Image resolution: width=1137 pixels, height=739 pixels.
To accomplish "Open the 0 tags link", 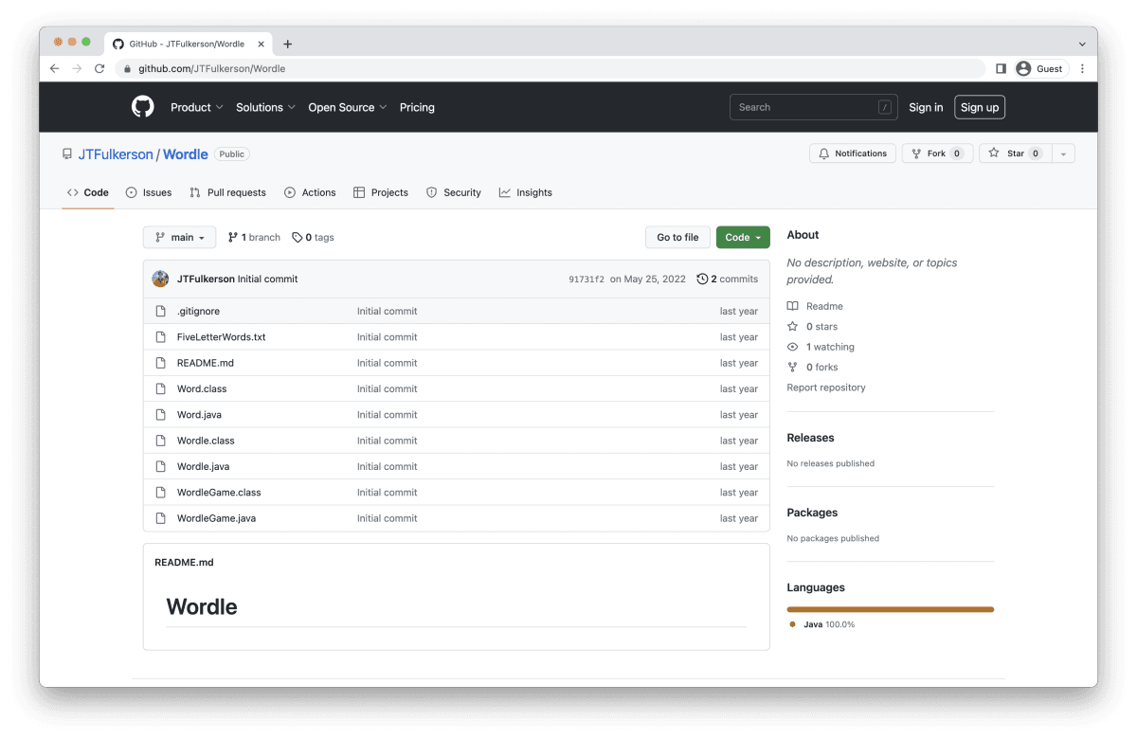I will click(x=313, y=237).
